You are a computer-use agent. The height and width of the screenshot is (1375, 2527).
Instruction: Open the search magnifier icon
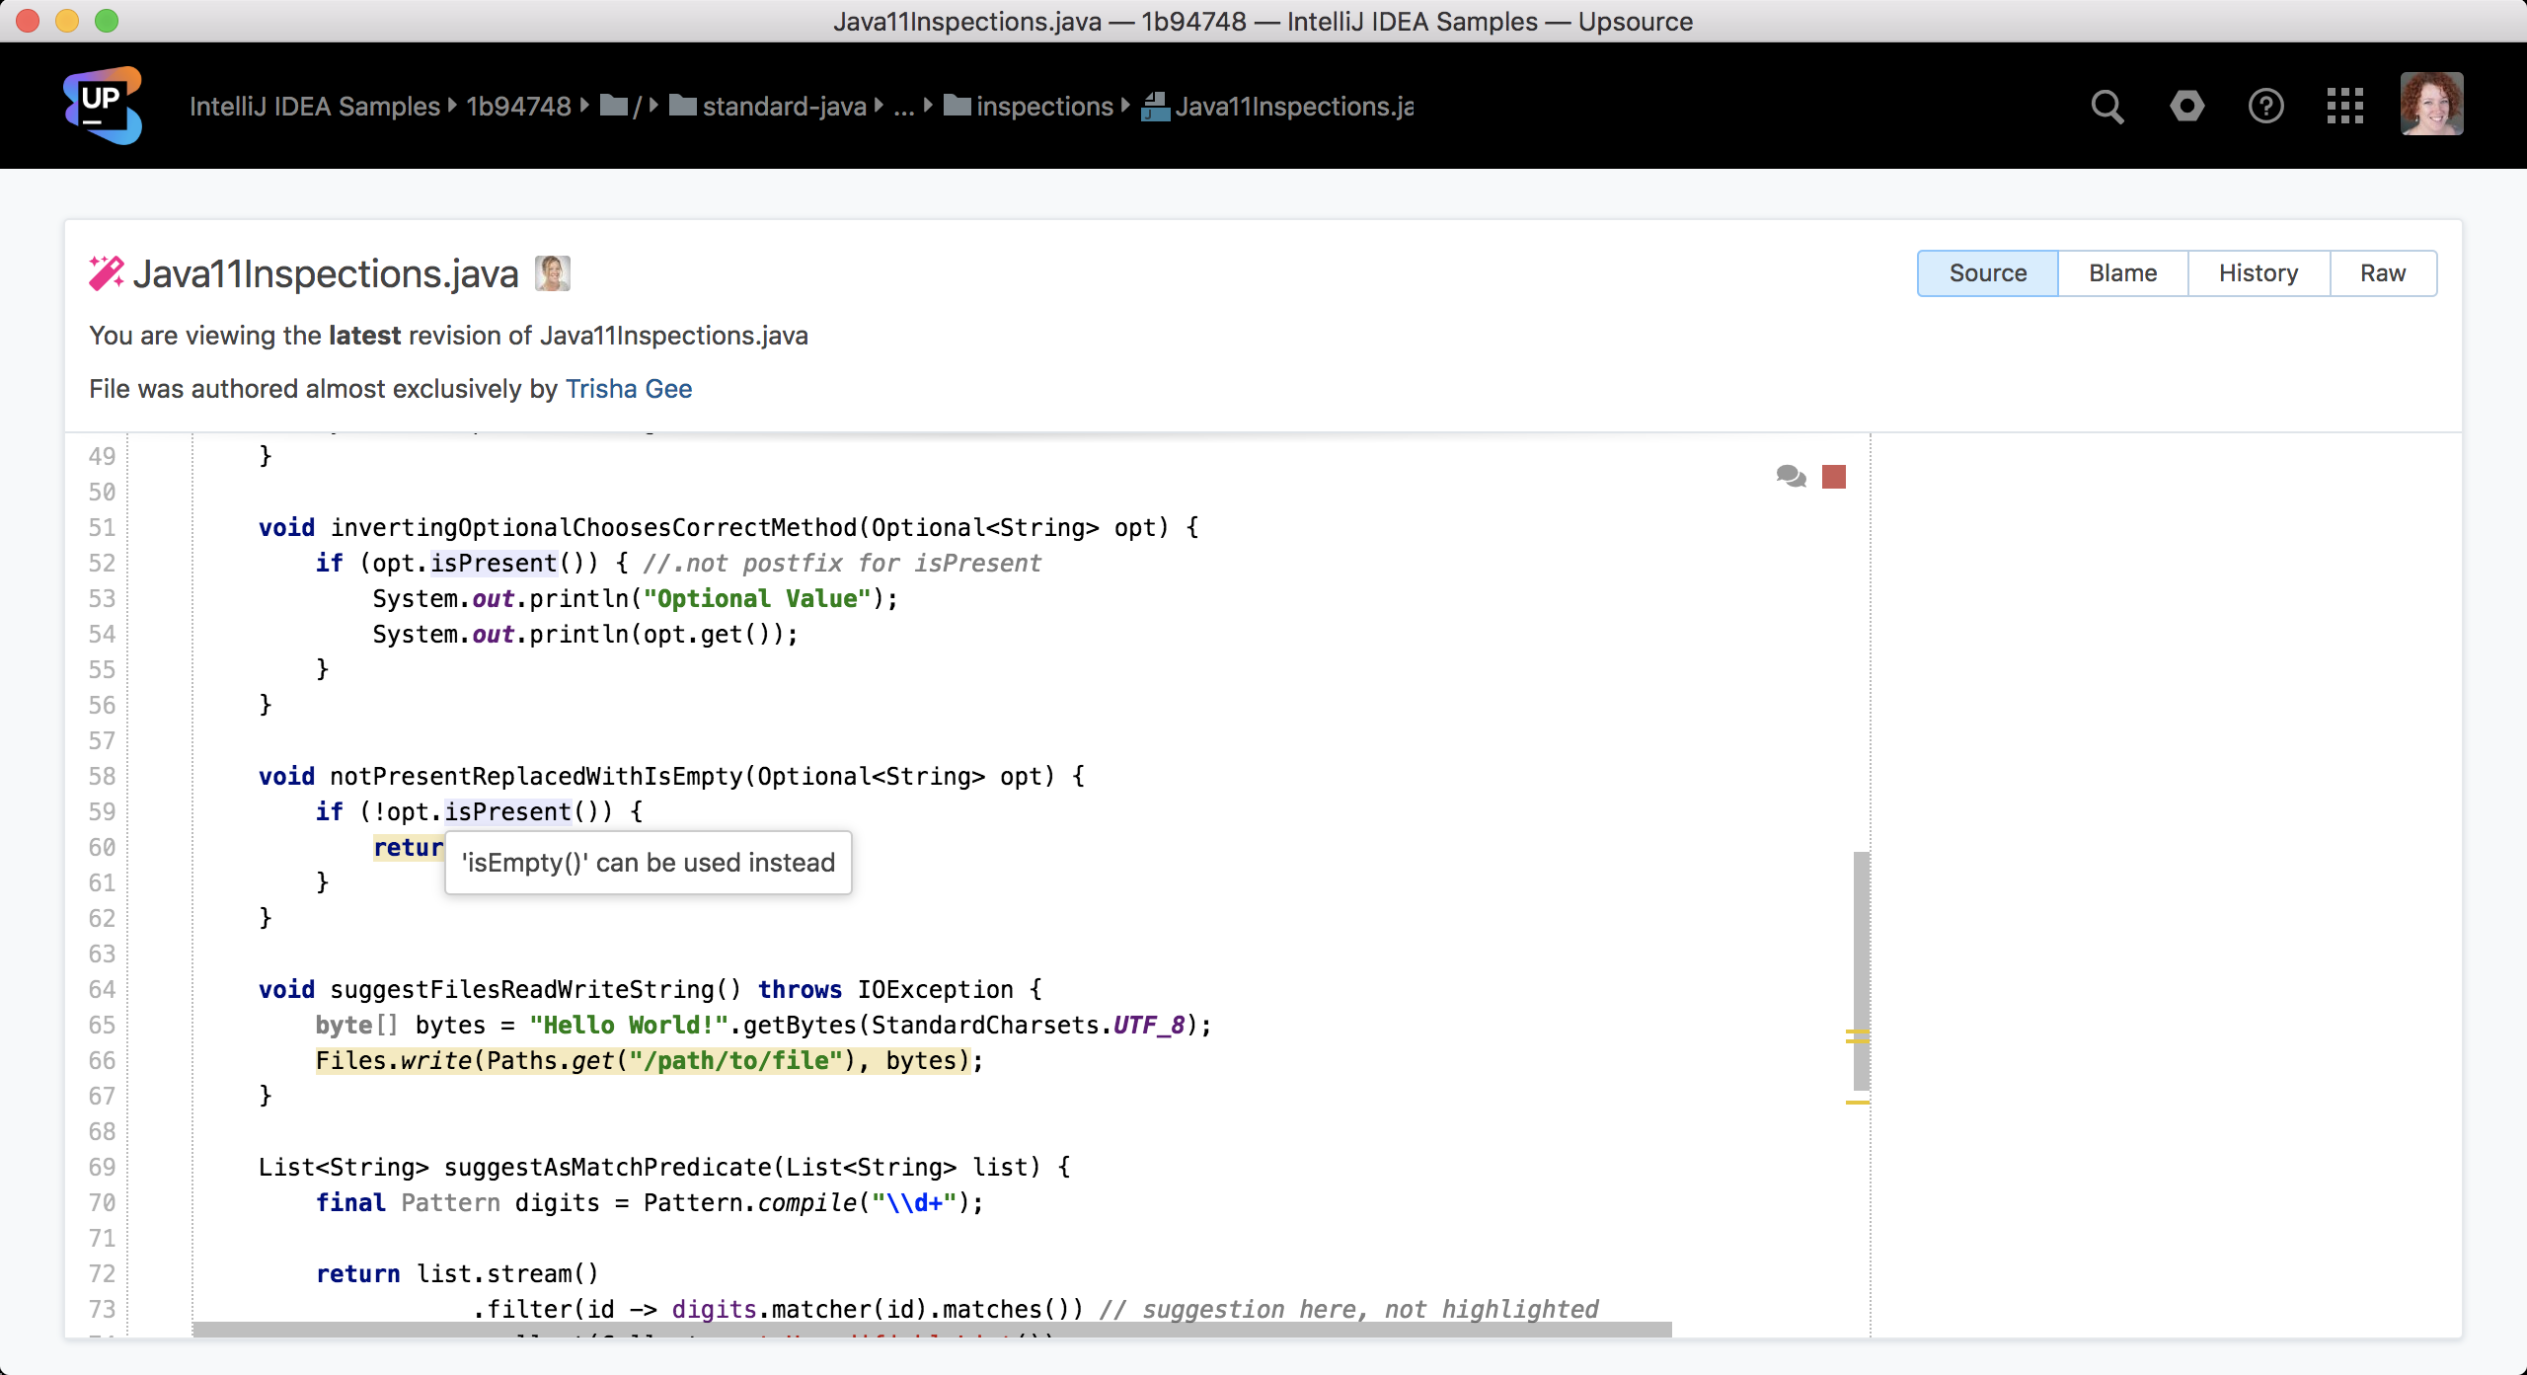click(2107, 106)
